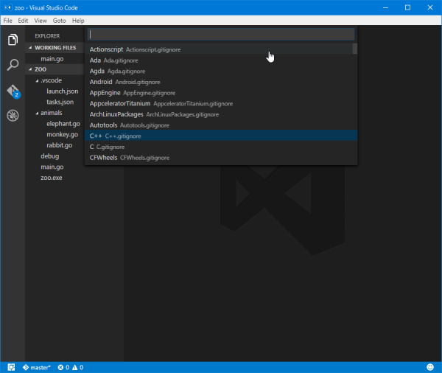Screen dimensions: 442x373
Task: Collapse the .vscode folder
Action: point(51,80)
